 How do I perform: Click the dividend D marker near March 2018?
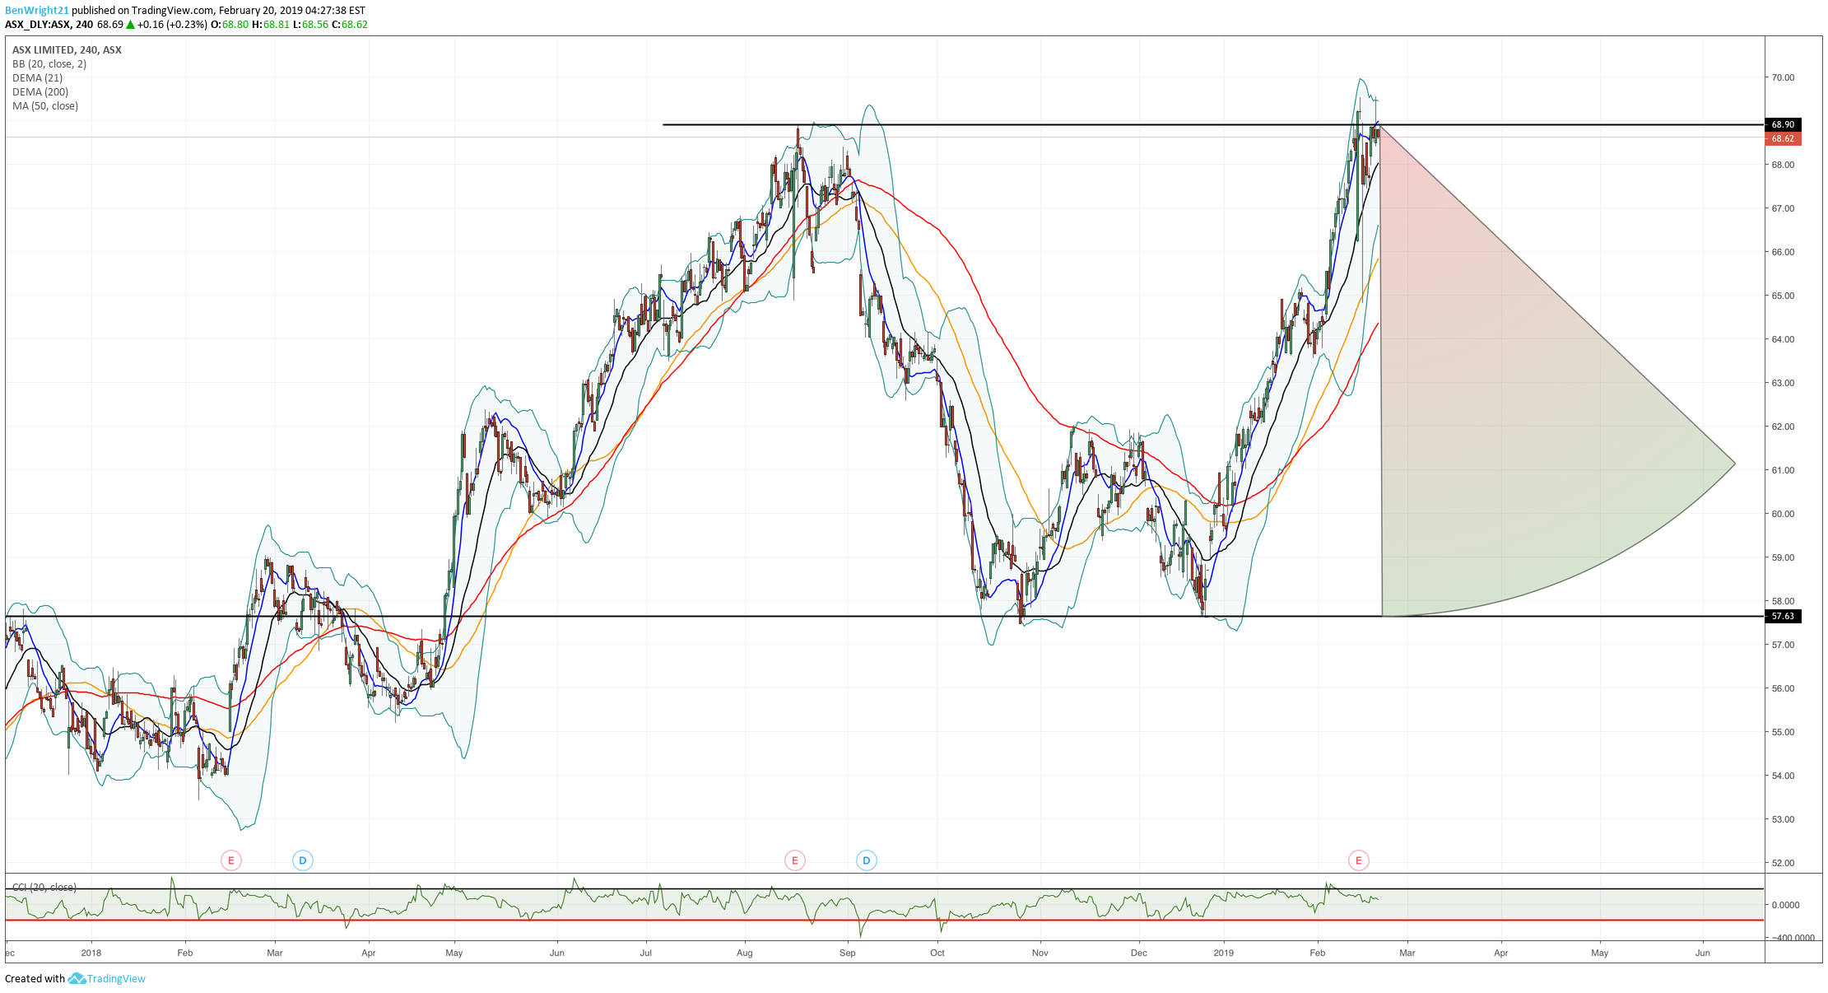tap(302, 860)
